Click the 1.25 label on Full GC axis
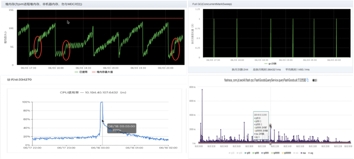This screenshot has height=159, width=354. pos(198,9)
